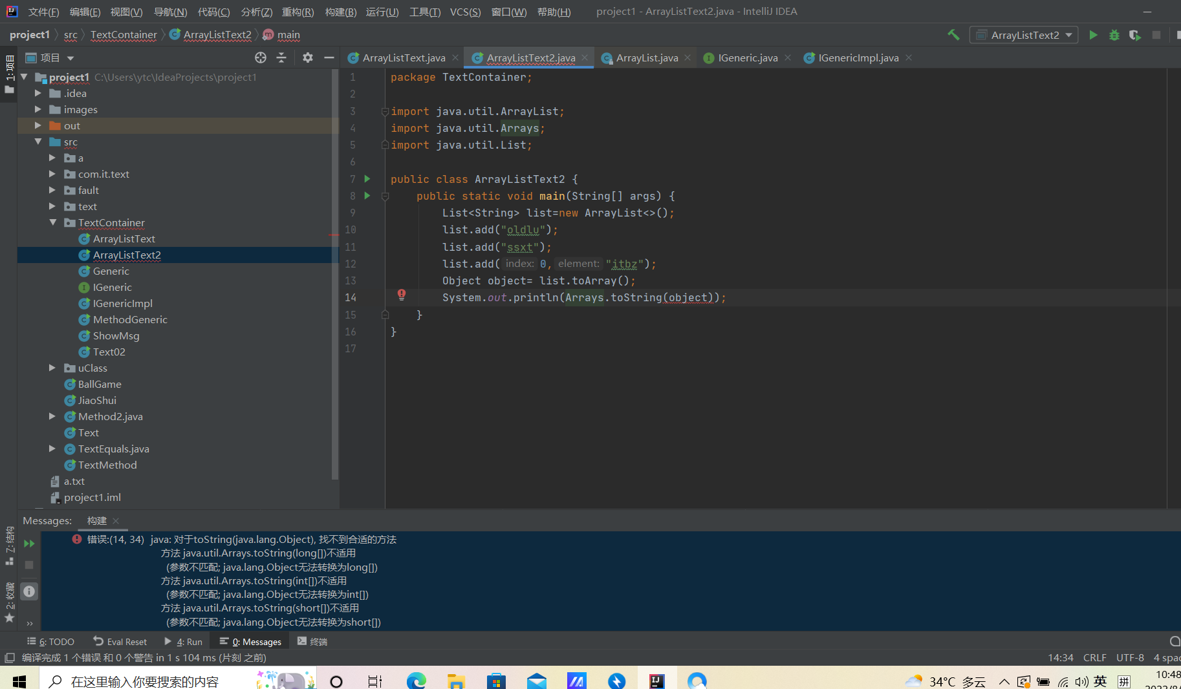This screenshot has width=1181, height=689.
Task: Click the red error bulb on line 14
Action: coord(402,295)
